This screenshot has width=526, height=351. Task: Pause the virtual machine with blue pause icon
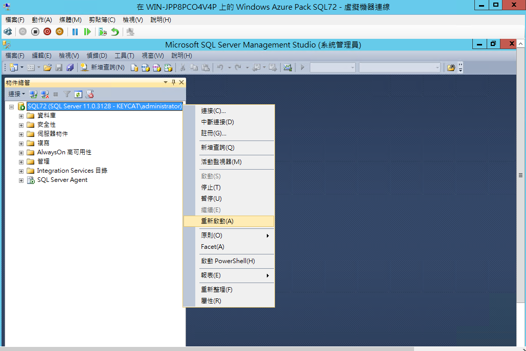point(75,32)
